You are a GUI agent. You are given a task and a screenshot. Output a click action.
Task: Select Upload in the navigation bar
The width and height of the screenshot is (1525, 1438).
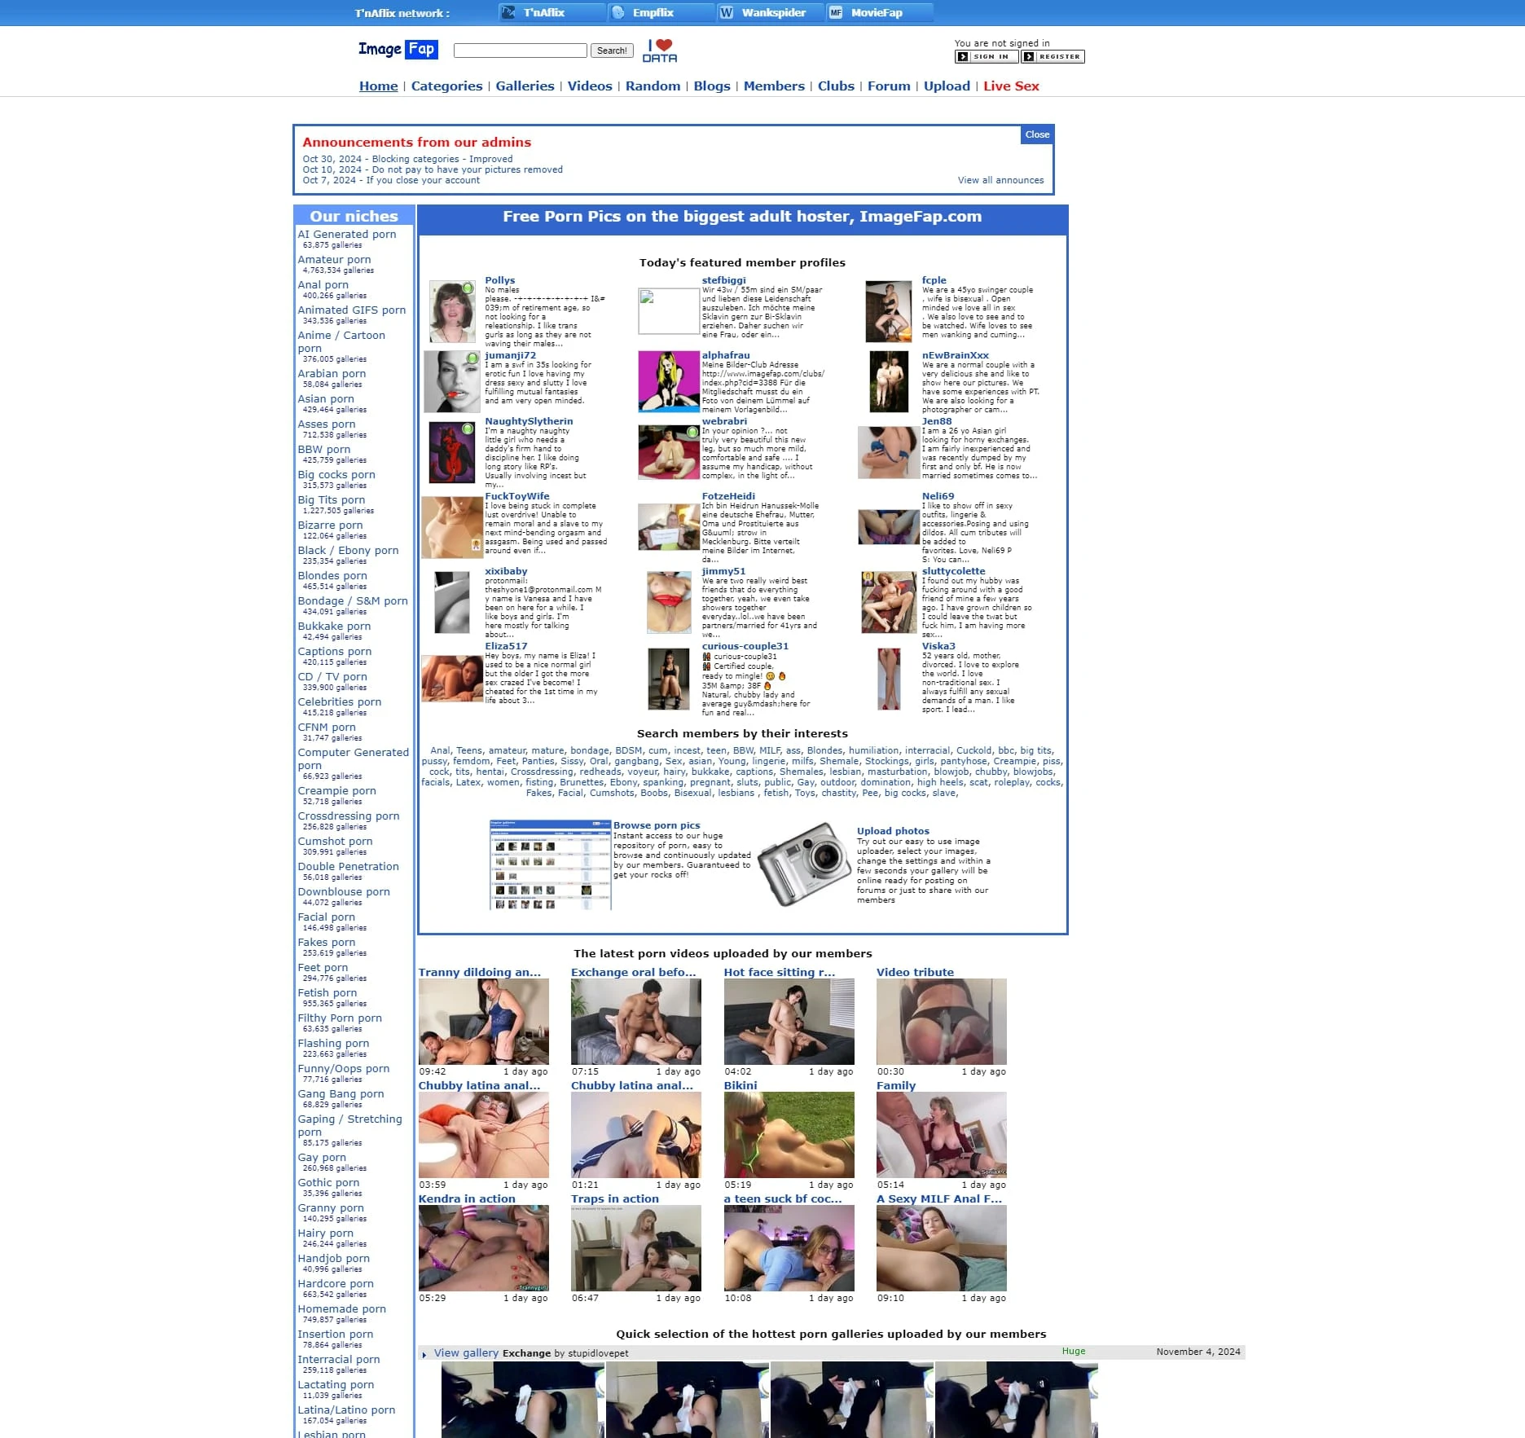947,86
